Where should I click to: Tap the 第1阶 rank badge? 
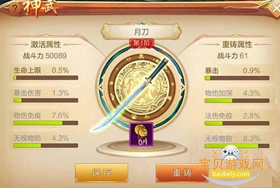point(141,43)
